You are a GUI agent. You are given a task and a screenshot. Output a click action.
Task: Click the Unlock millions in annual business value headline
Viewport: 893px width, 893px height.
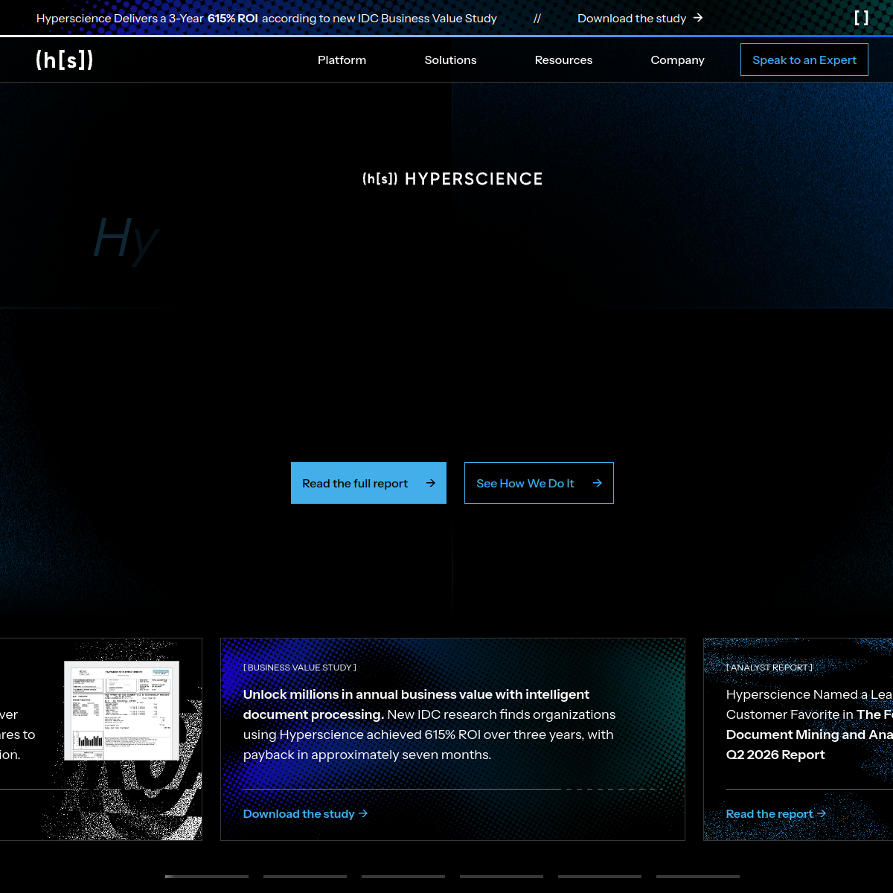(x=416, y=704)
